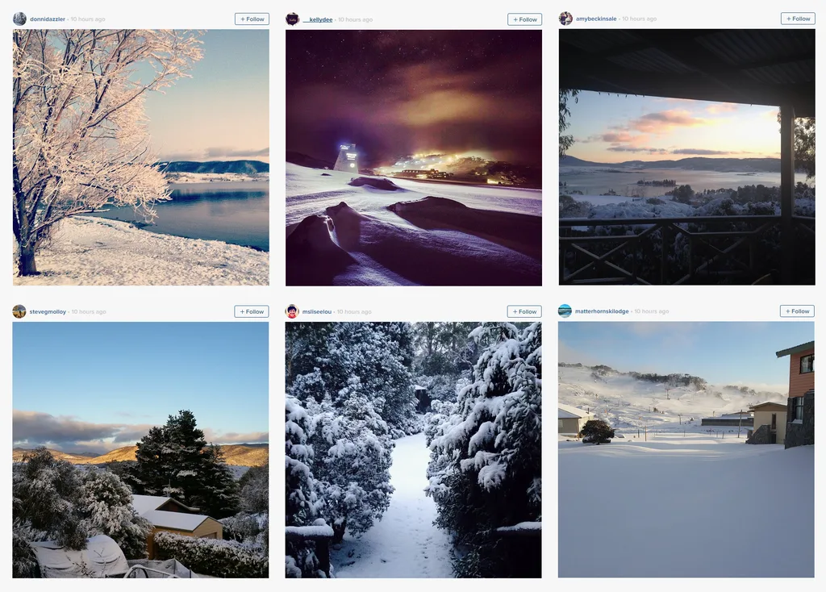Open amybeckinsale's profile avatar
Viewport: 826px width, 592px height.
point(565,19)
